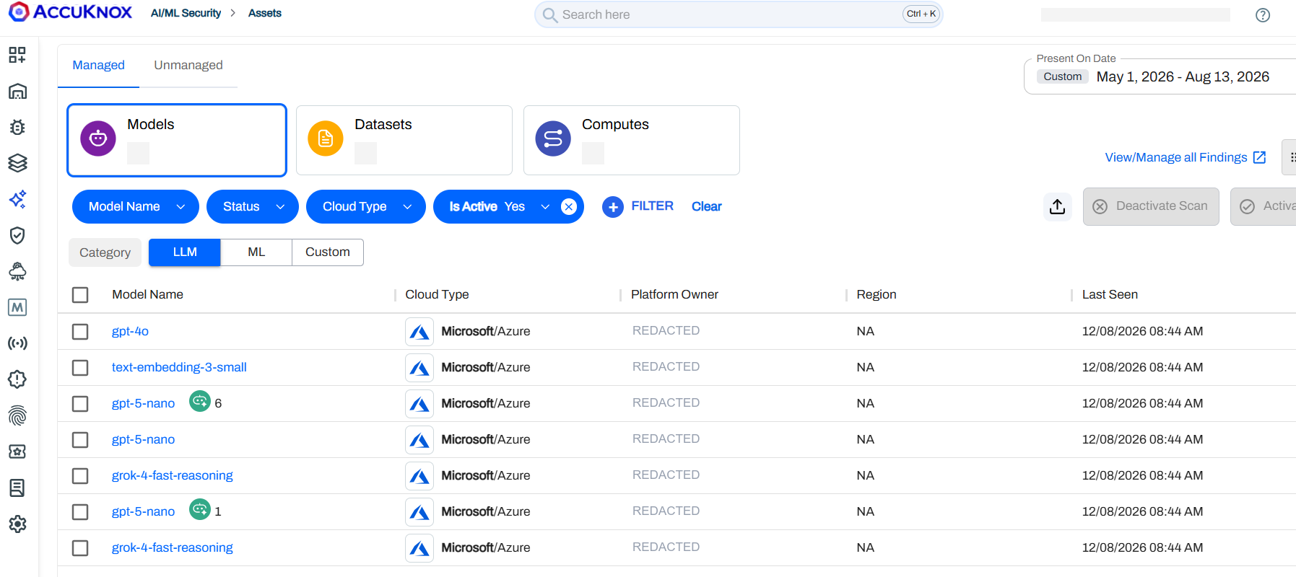Select the ML category tab

coord(256,252)
